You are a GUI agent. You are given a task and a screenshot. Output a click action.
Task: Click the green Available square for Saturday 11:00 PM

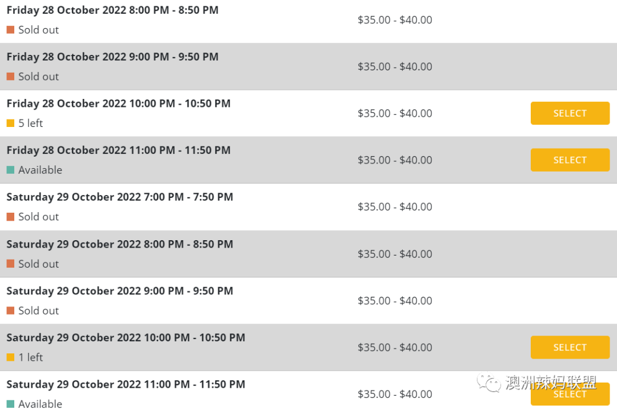point(11,404)
